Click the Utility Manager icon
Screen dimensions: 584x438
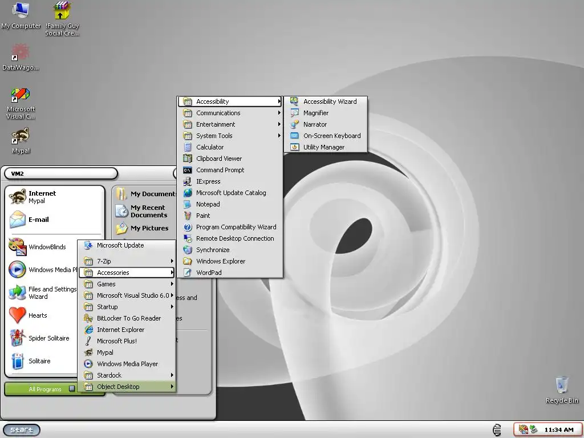click(x=295, y=147)
